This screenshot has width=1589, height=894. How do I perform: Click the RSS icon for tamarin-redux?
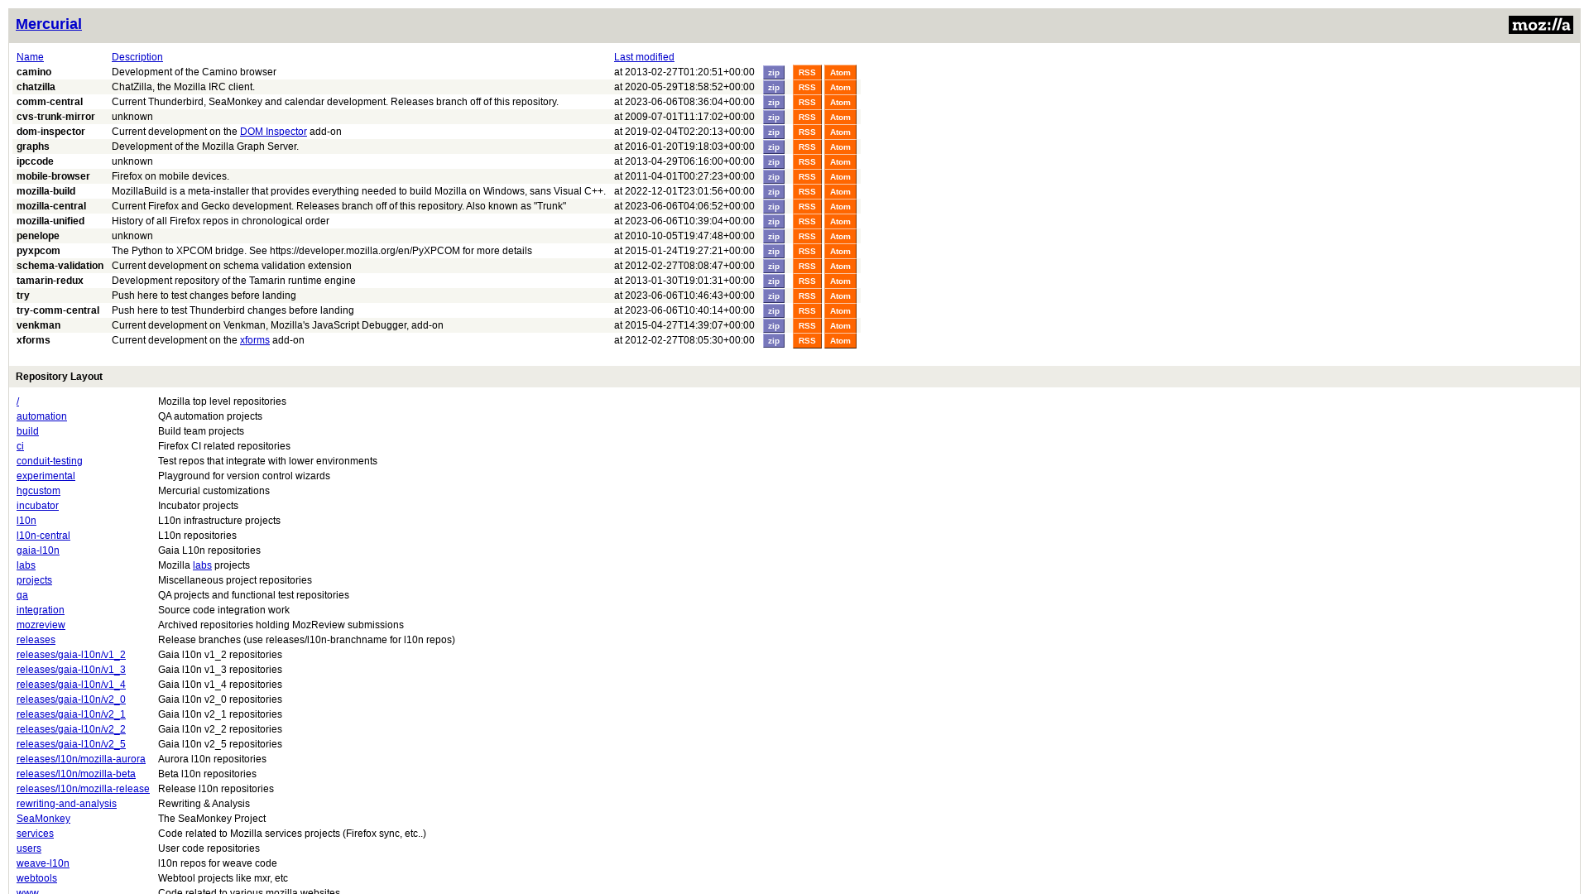point(807,281)
